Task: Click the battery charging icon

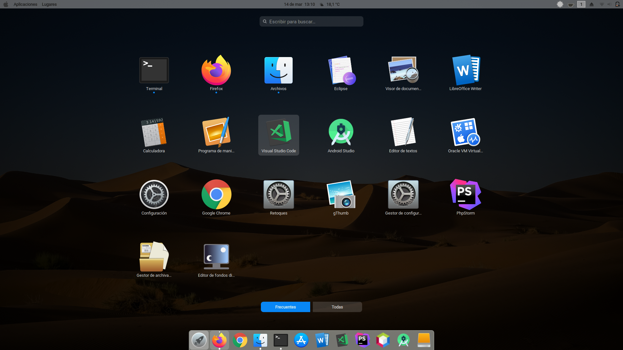Action: (617, 4)
